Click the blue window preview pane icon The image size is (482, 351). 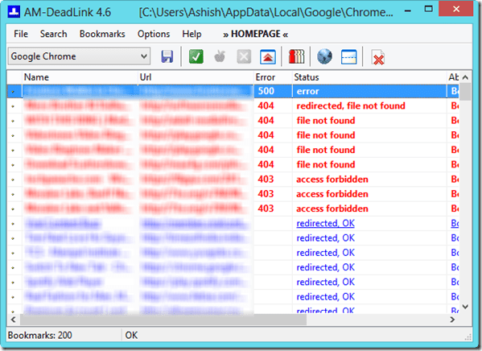click(x=349, y=57)
